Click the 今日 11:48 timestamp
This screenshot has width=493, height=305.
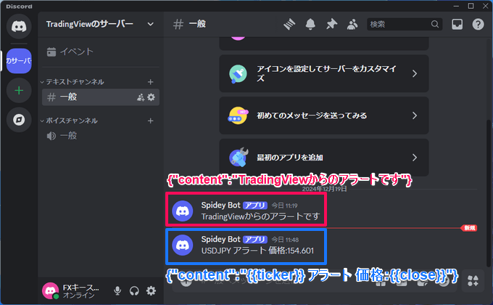pyautogui.click(x=285, y=240)
